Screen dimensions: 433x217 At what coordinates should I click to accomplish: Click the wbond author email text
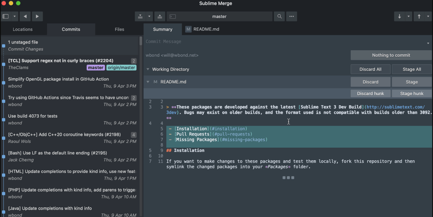pos(172,55)
